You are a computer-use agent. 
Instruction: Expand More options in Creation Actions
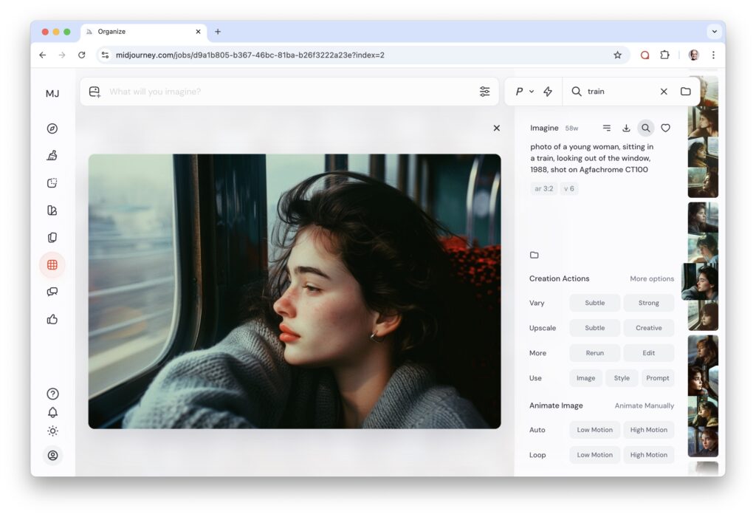(x=651, y=278)
